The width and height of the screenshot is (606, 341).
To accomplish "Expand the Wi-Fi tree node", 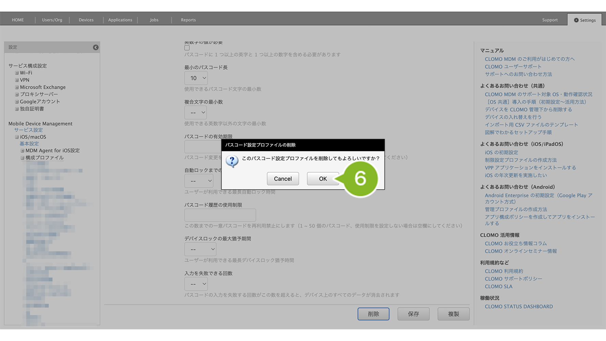I will click(x=17, y=73).
